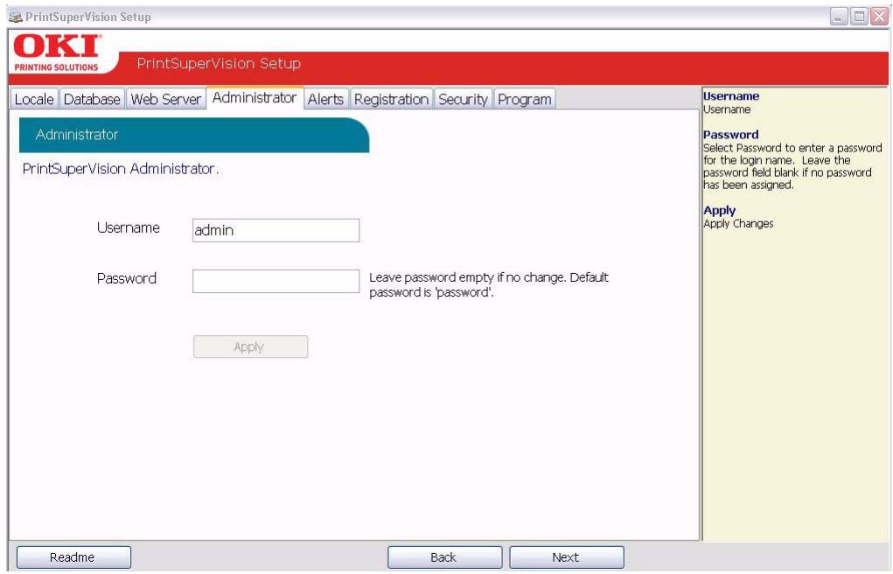Click the teal 'Administrator' section header
This screenshot has width=893, height=574.
193,135
